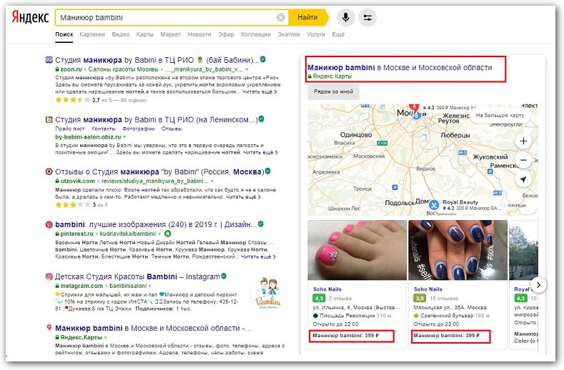Open the Услуги tab

point(316,34)
